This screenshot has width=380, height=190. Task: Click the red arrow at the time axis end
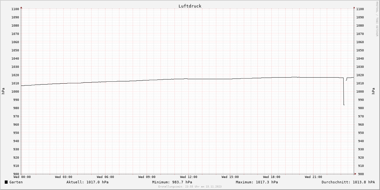point(355,174)
